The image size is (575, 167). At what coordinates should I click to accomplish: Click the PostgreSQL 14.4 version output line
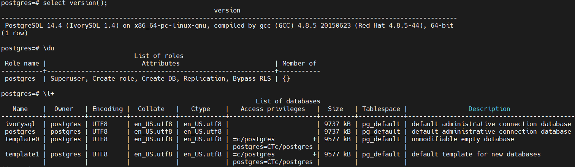point(229,26)
